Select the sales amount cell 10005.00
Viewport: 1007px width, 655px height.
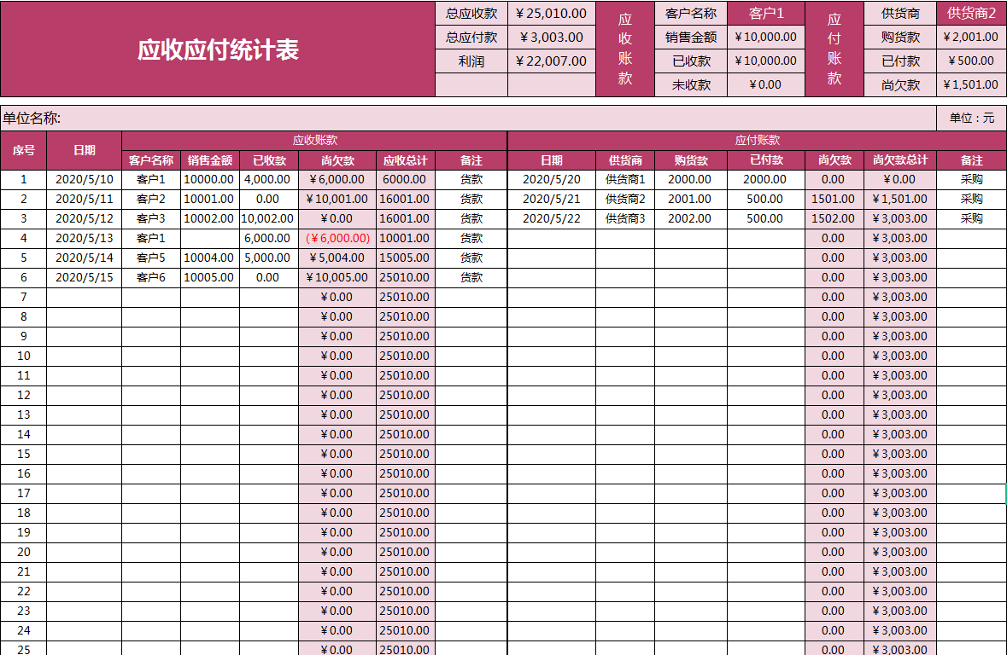[x=209, y=277]
